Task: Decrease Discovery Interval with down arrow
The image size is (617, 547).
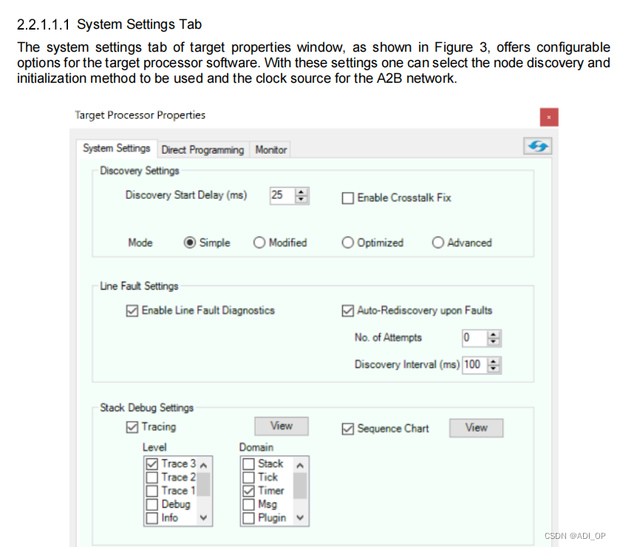Action: (494, 368)
